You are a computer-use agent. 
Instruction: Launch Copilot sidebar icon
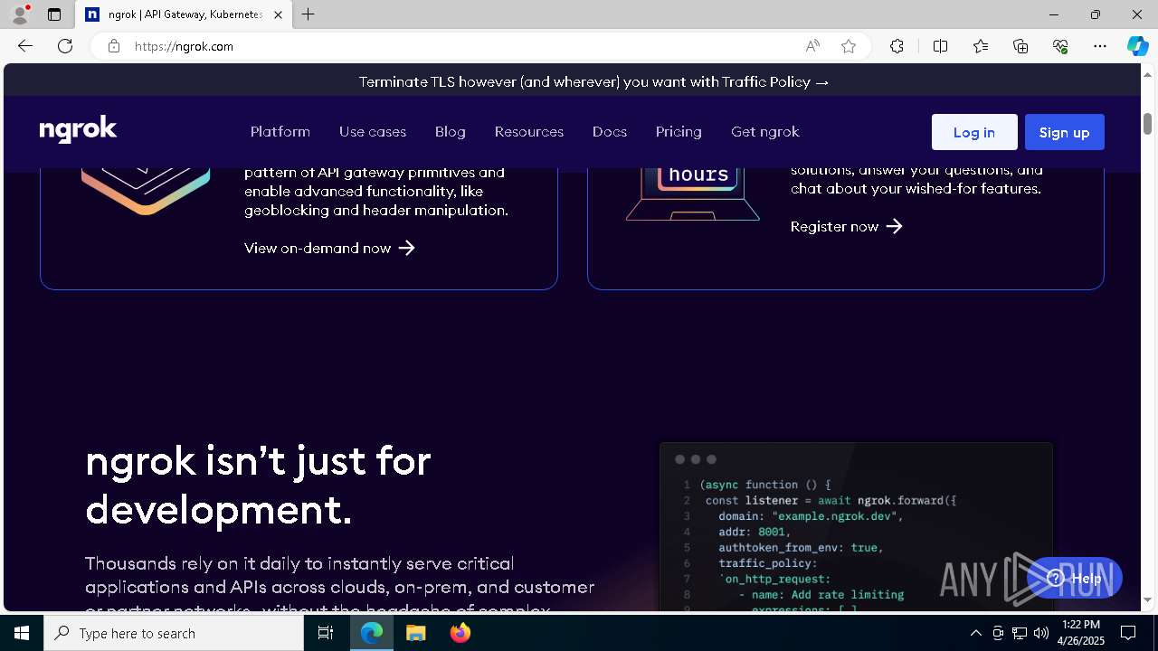(x=1137, y=46)
